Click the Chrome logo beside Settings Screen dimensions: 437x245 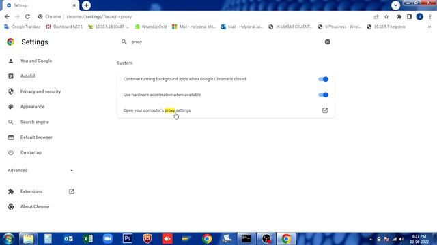pyautogui.click(x=11, y=42)
